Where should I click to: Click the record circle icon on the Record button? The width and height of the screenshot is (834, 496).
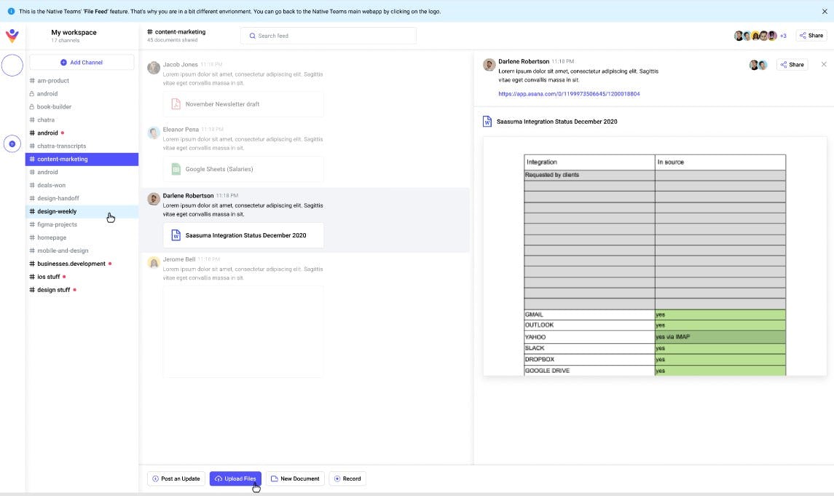pyautogui.click(x=337, y=479)
